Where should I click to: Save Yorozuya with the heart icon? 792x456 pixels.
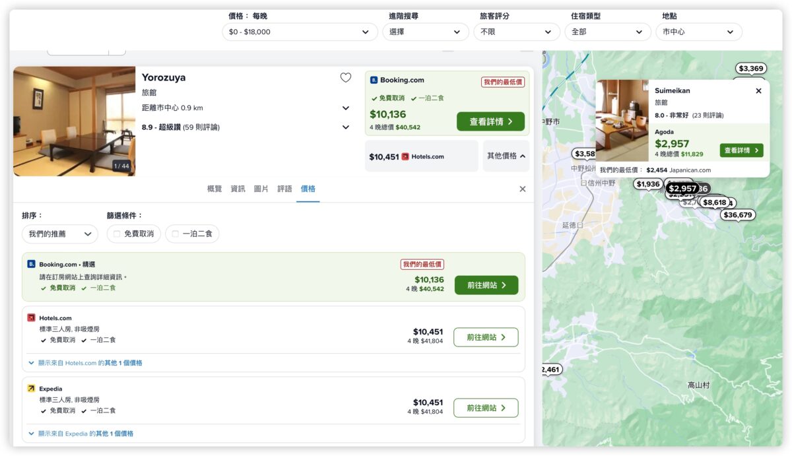(x=346, y=78)
